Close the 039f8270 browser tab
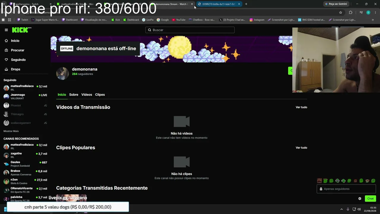Screen dimensions: 380x214 tap(239, 4)
